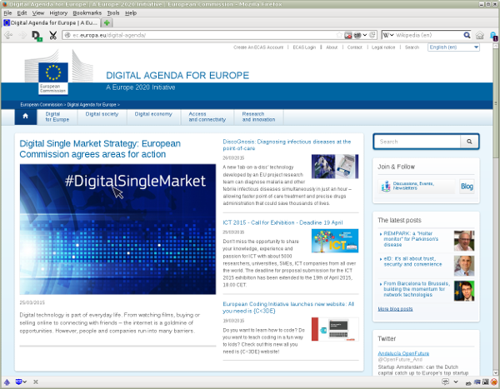Image resolution: width=500 pixels, height=389 pixels.
Task: Click the scissors toolbar icon
Action: 53,35
